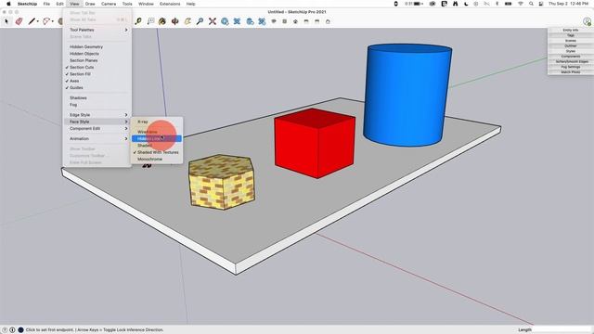Expand the Edge Style submenu
Viewport: 594px width, 334px height.
pyautogui.click(x=97, y=115)
